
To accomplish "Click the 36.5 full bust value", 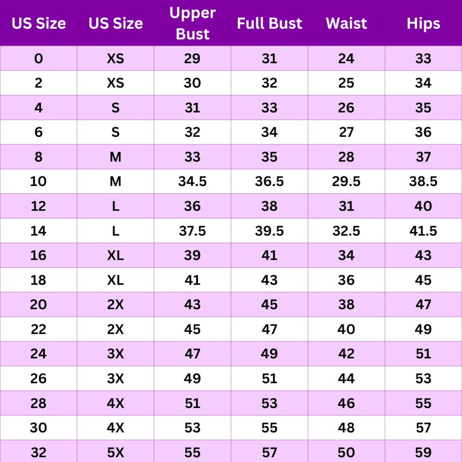I will [x=269, y=181].
